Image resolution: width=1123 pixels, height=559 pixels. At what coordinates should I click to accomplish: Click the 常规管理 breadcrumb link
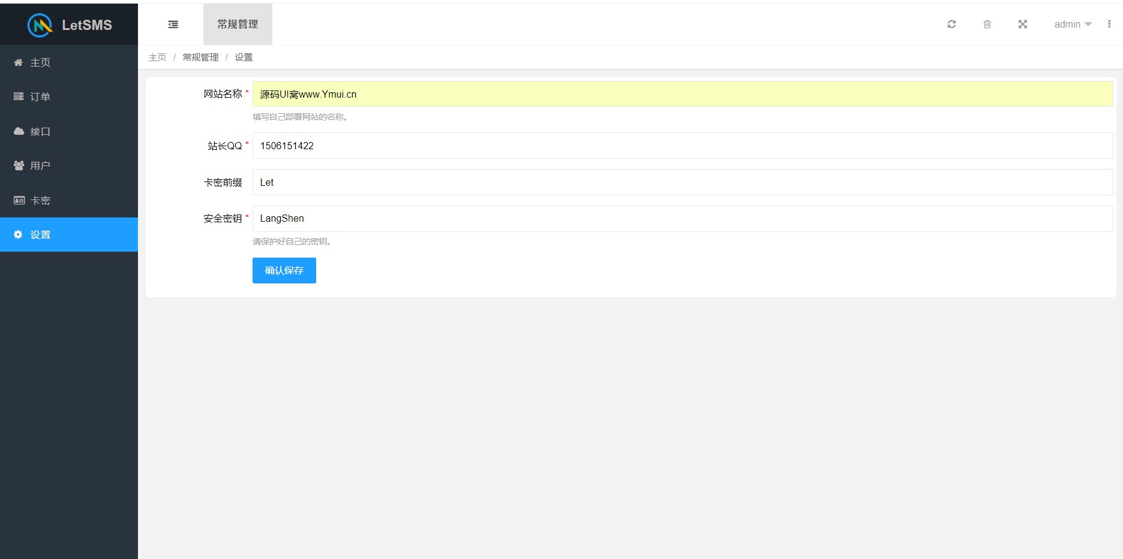(200, 58)
